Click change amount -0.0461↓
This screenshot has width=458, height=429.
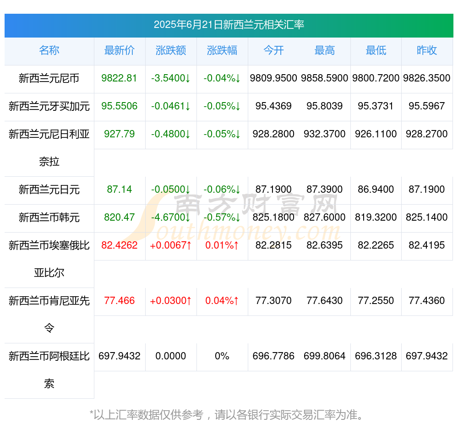click(170, 106)
